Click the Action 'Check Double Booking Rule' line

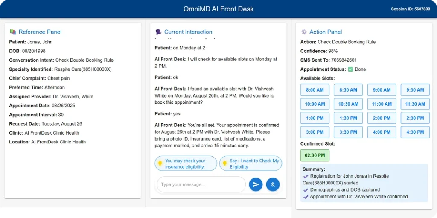coord(338,42)
